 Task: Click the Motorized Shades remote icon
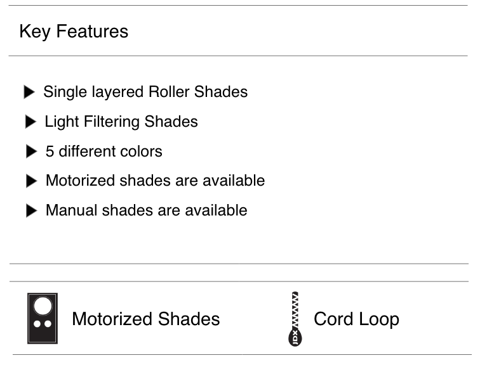(43, 318)
